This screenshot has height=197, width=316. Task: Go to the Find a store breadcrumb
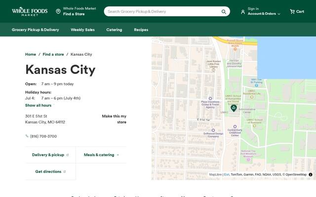click(x=53, y=54)
